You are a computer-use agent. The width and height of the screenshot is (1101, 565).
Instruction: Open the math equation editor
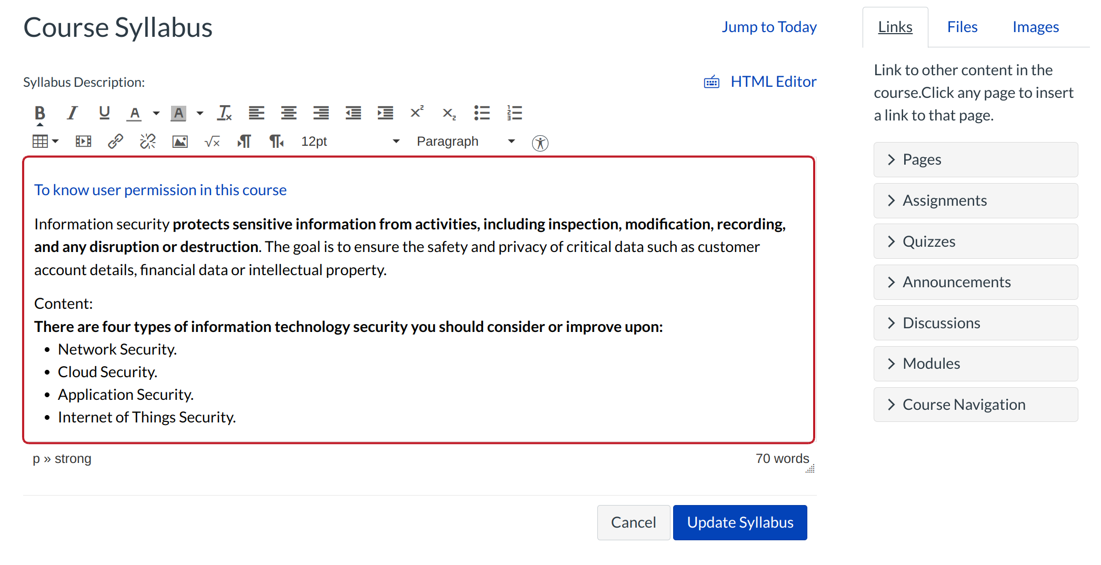pos(212,142)
